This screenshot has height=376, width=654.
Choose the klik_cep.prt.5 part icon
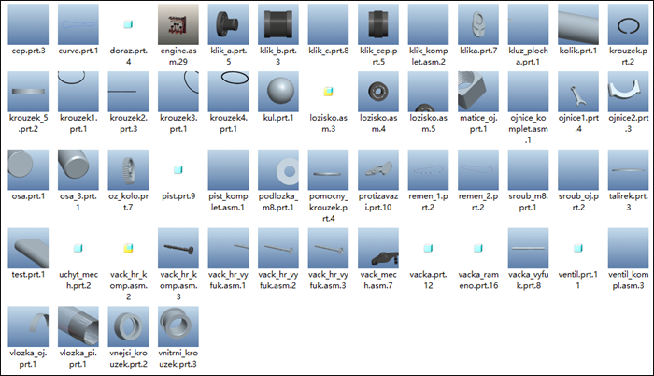[x=378, y=24]
